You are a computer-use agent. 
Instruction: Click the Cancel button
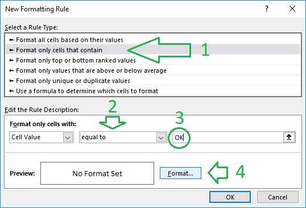pos(278,197)
